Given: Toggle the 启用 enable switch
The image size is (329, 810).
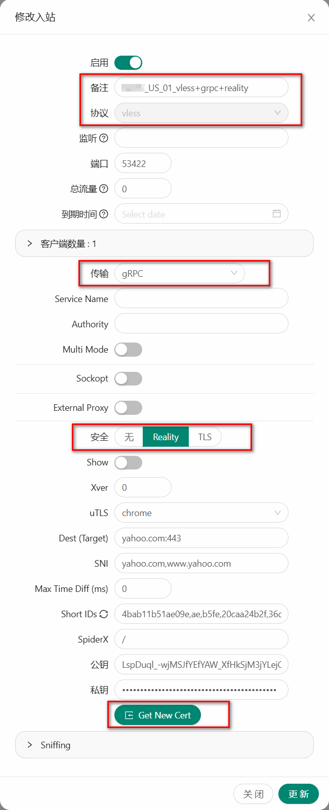Looking at the screenshot, I should coord(128,63).
